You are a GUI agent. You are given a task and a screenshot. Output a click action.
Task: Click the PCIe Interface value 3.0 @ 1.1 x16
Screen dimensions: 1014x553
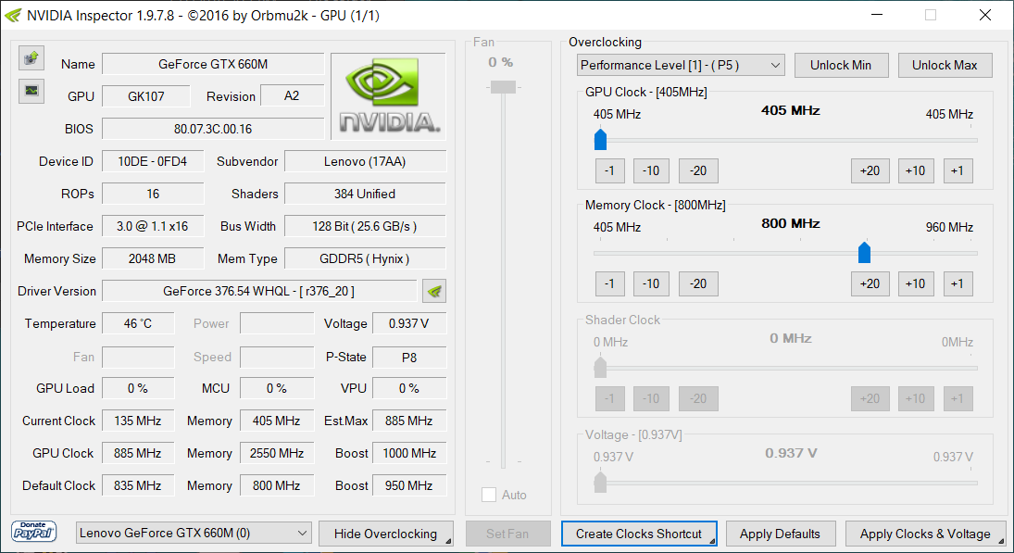(153, 226)
